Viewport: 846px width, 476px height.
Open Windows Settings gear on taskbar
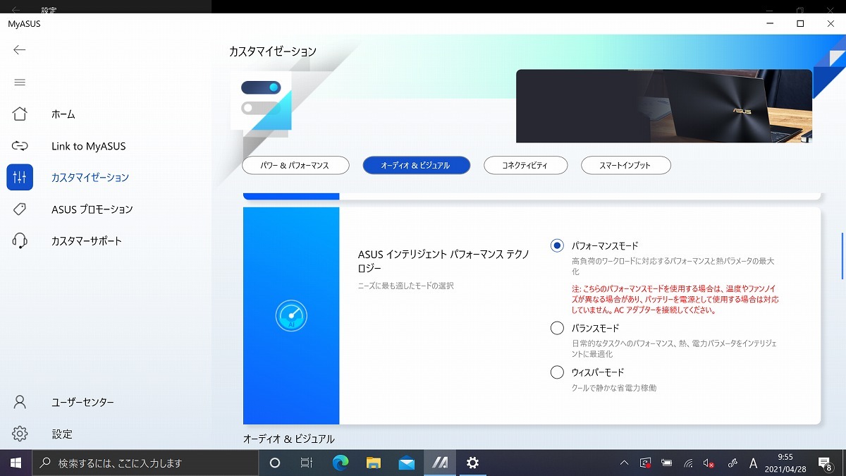click(472, 463)
